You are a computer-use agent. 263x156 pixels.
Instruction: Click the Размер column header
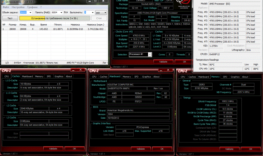point(13,25)
